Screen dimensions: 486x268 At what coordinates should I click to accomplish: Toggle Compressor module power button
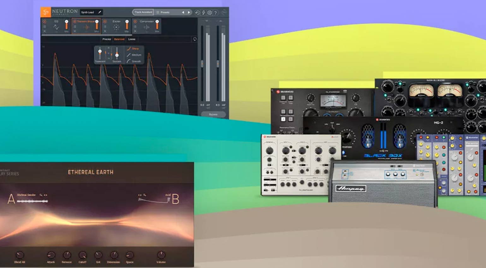[x=135, y=22]
